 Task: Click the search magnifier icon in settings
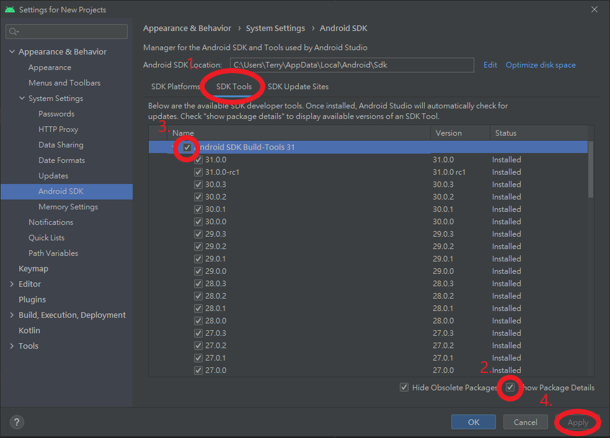click(x=14, y=32)
